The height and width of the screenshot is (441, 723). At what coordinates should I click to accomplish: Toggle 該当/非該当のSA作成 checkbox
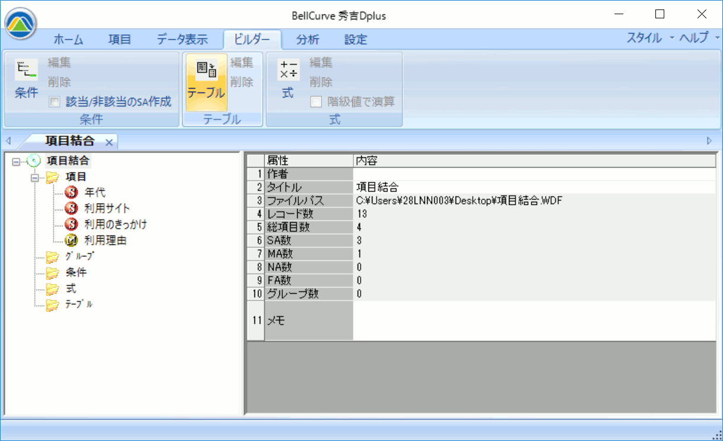pos(54,102)
